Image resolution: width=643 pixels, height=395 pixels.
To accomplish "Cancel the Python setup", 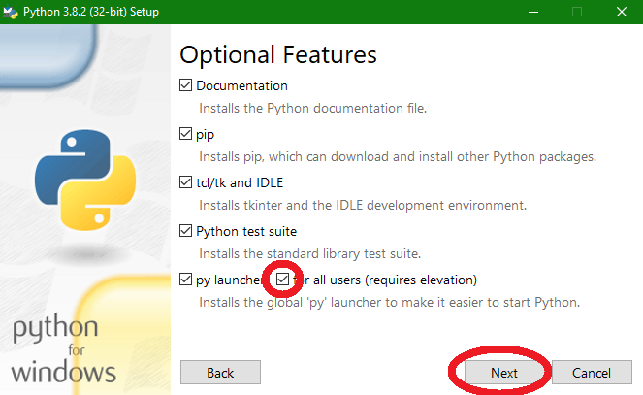I will [592, 373].
